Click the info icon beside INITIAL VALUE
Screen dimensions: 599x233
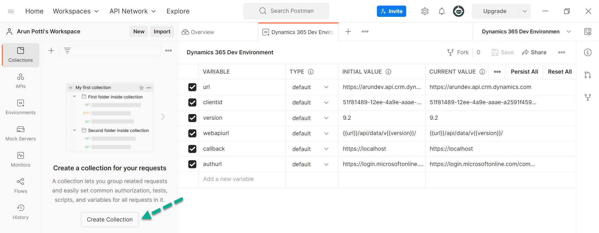click(388, 72)
